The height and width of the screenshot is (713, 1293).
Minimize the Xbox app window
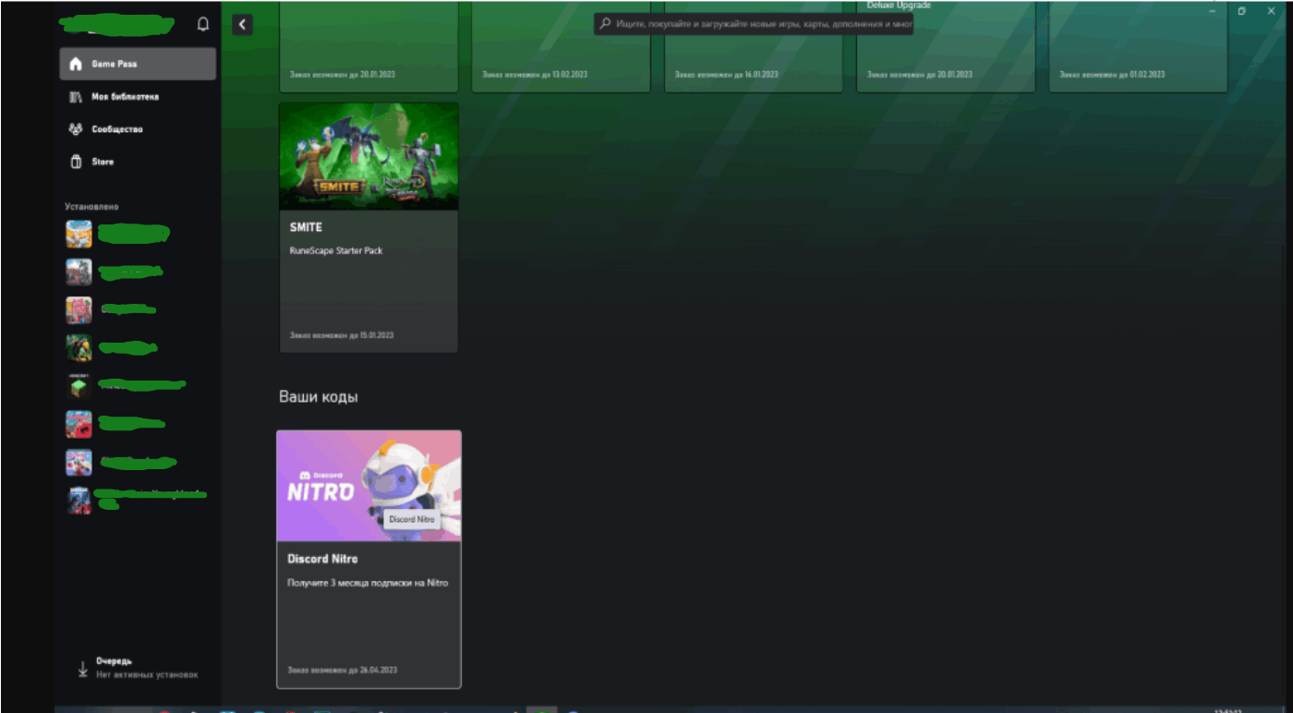[1212, 11]
